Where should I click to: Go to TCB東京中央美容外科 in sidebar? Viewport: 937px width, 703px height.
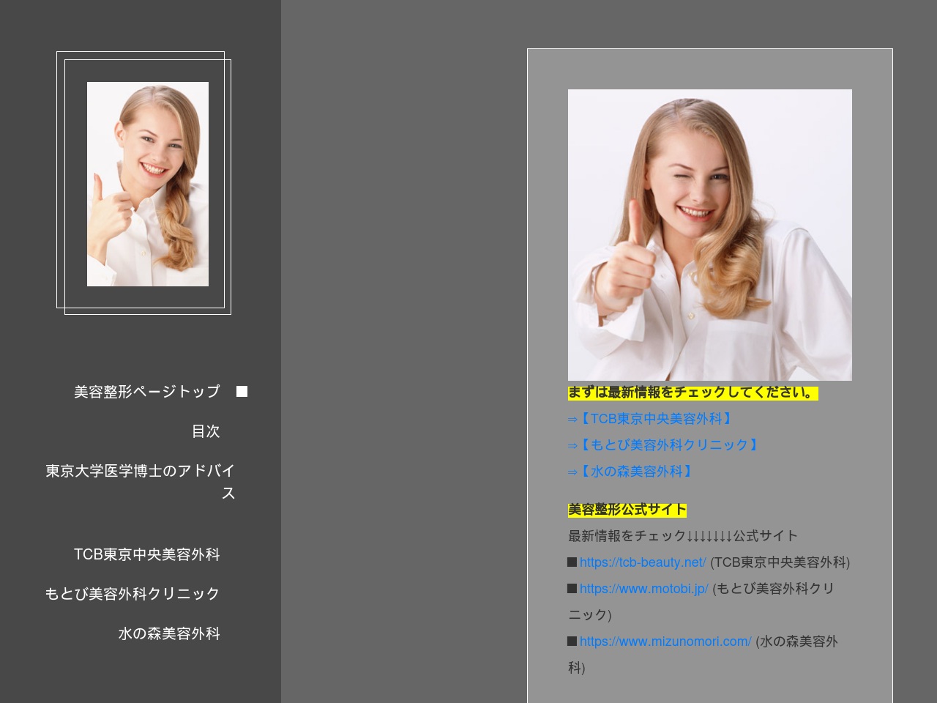click(146, 554)
